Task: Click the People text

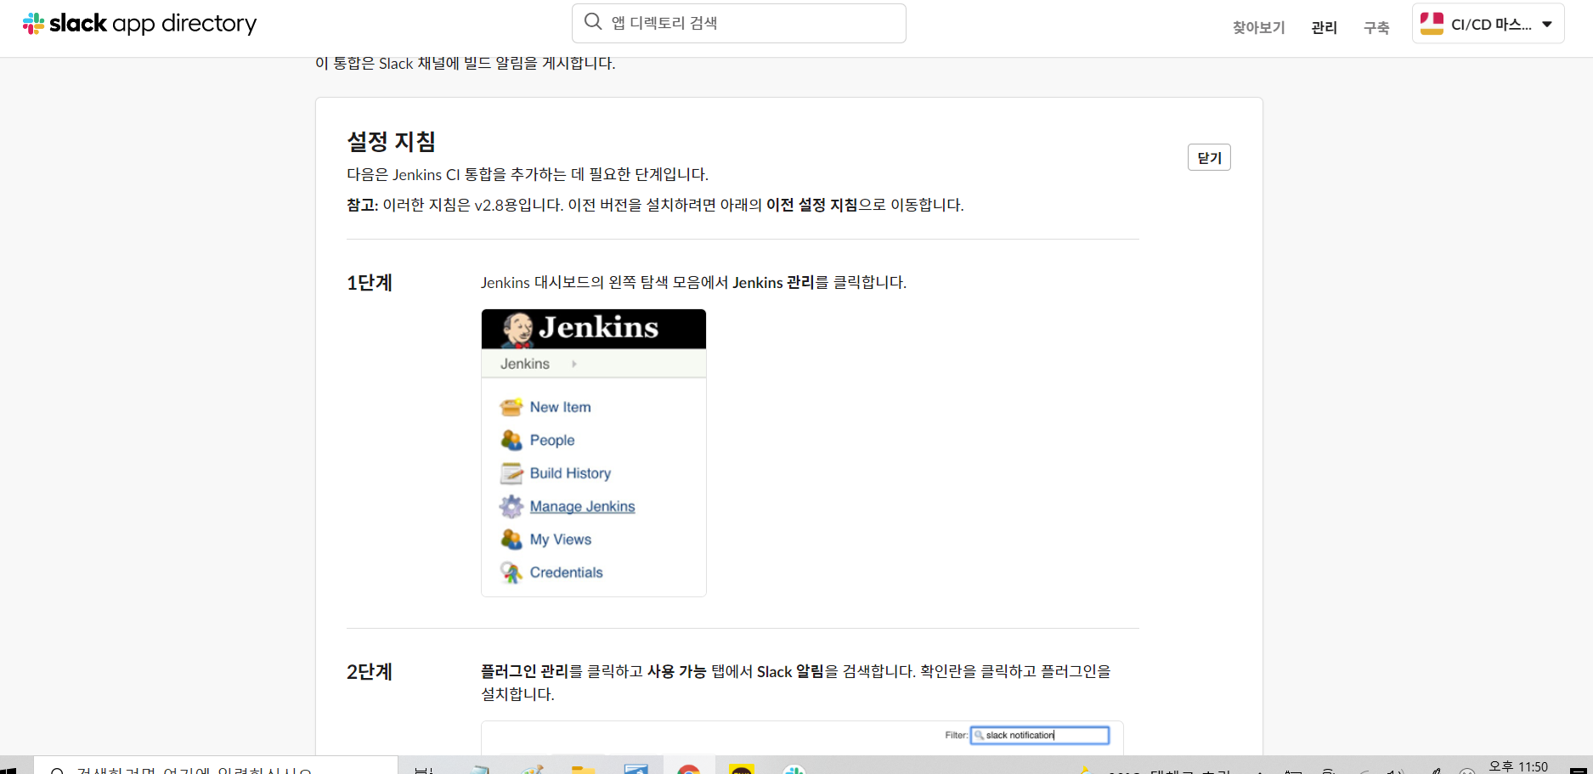Action: pyautogui.click(x=552, y=440)
